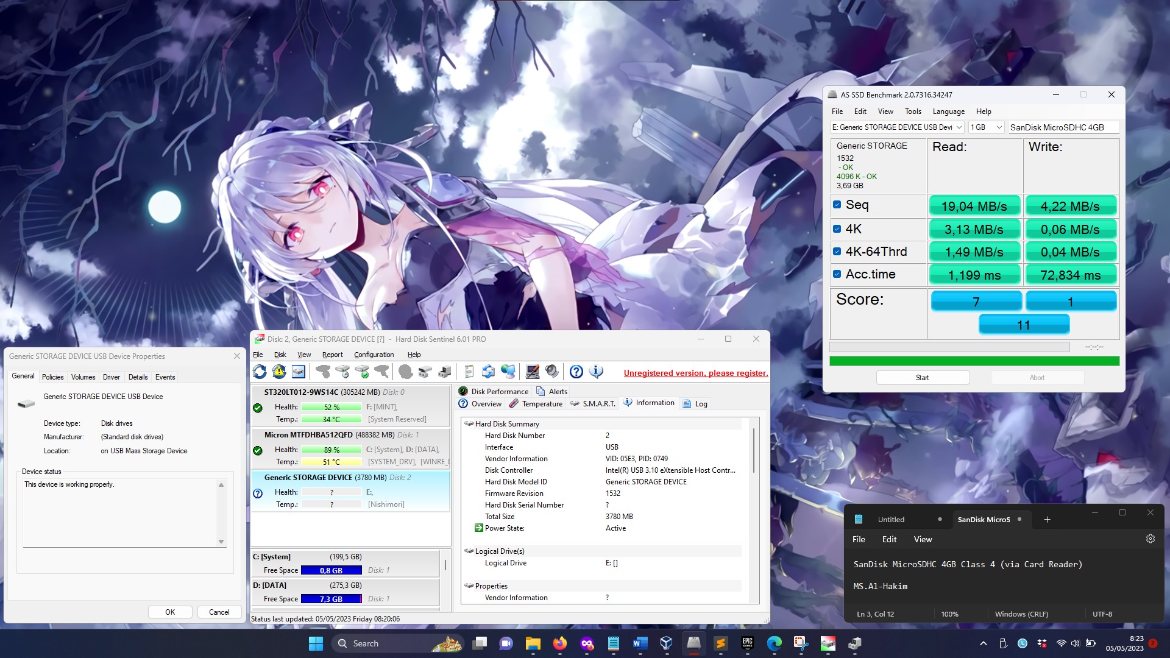The width and height of the screenshot is (1170, 658).
Task: Switch to the Disk Performance tab
Action: click(494, 391)
